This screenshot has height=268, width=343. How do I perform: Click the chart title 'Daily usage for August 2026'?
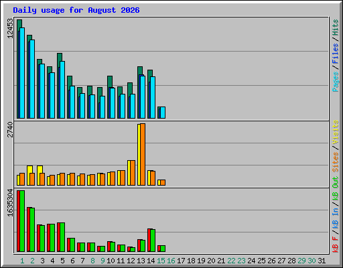(x=76, y=10)
